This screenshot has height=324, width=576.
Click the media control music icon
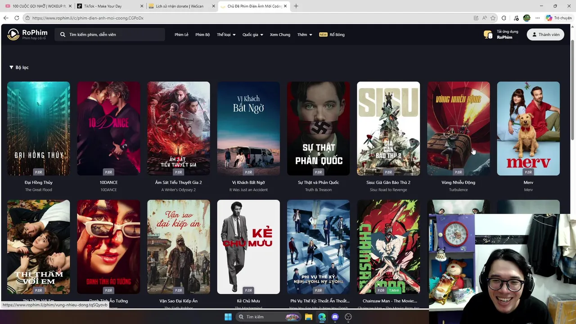[515, 18]
